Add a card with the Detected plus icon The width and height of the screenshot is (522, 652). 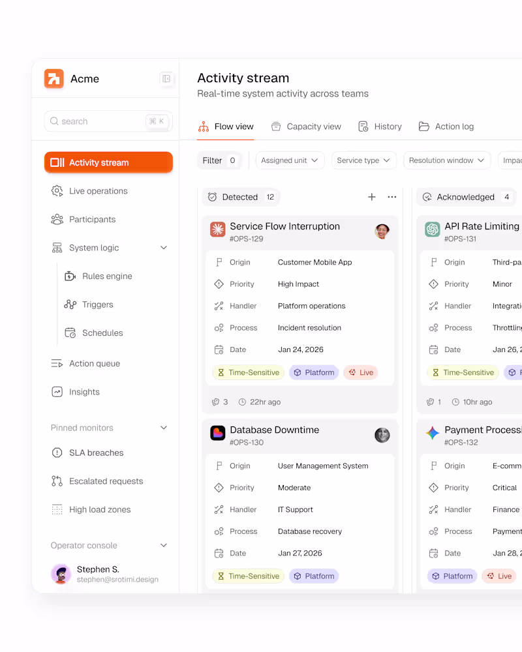click(372, 197)
